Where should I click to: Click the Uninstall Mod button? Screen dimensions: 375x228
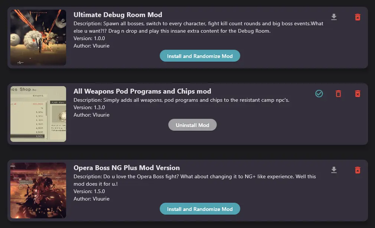[x=193, y=125]
